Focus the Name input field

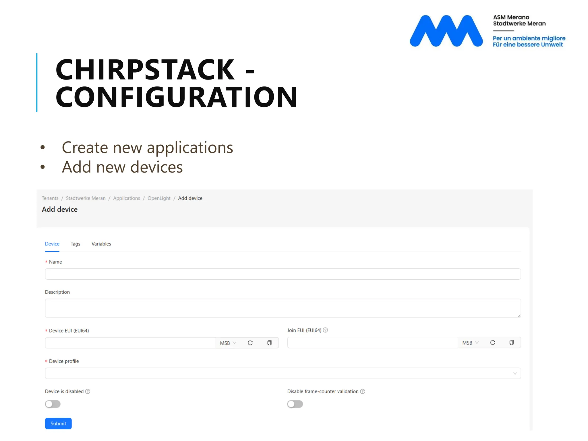pos(283,274)
